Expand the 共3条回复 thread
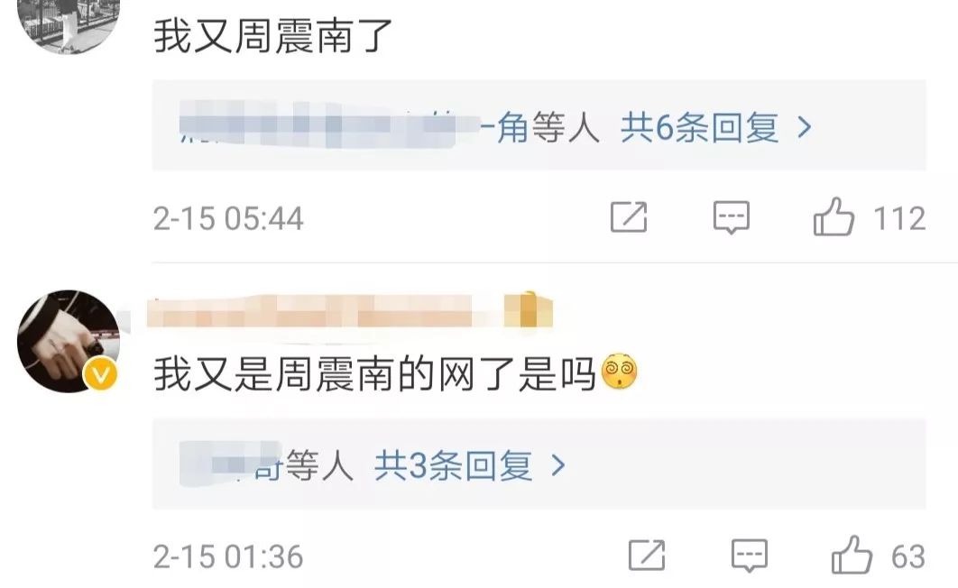This screenshot has height=588, width=958. [453, 466]
